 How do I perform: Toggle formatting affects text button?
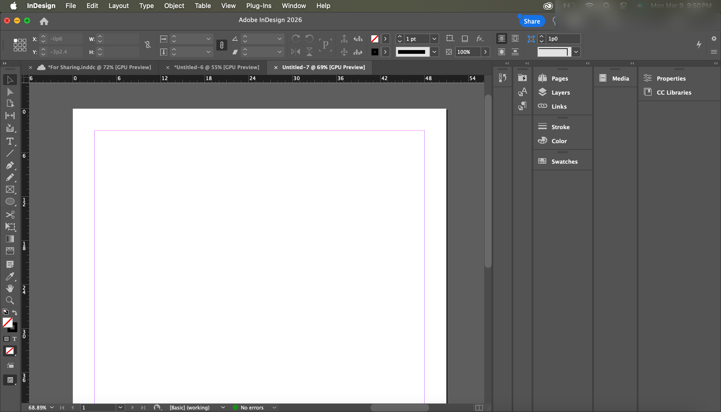tap(15, 339)
